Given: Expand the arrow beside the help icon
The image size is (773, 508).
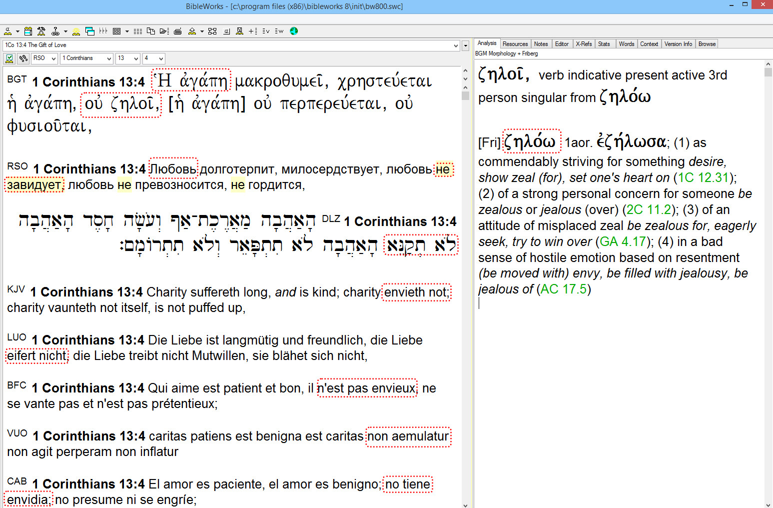Looking at the screenshot, I should click(x=65, y=31).
